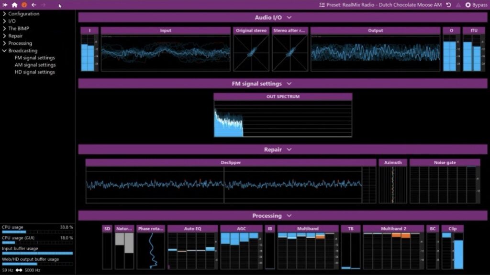Collapse the Broadcasting tree branch
490x275 pixels.
(x=5, y=50)
